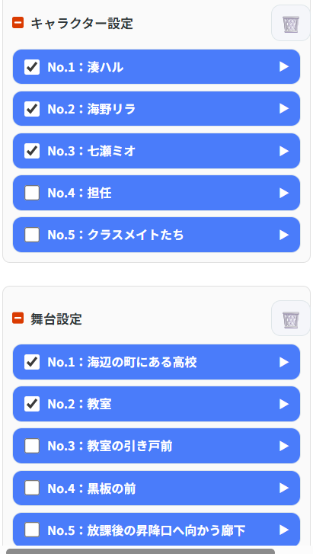Check the No.5 クラスメイトたち checkbox
This screenshot has height=554, width=313.
[32, 235]
